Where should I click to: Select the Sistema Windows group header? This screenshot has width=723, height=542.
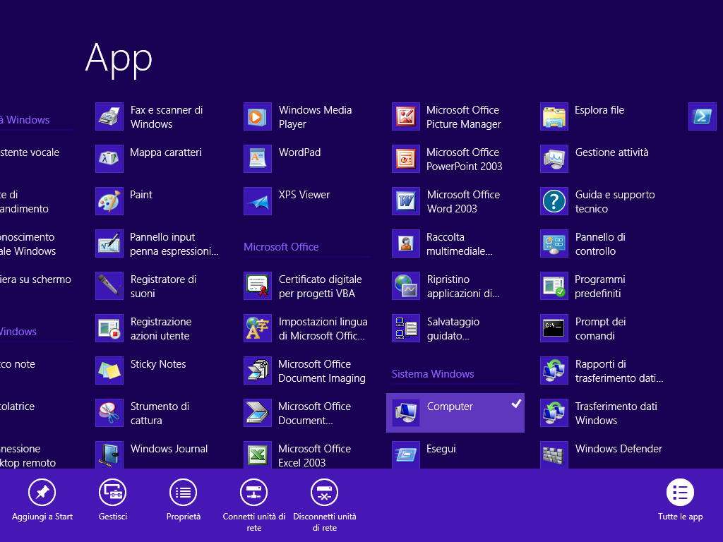(x=433, y=374)
